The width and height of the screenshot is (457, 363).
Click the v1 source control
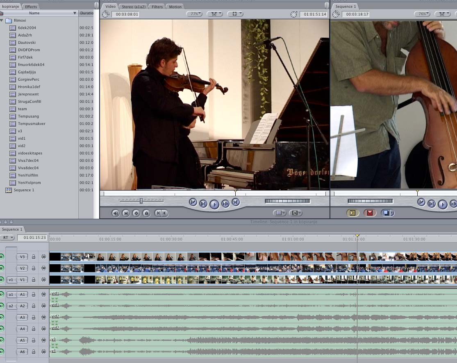pos(11,280)
